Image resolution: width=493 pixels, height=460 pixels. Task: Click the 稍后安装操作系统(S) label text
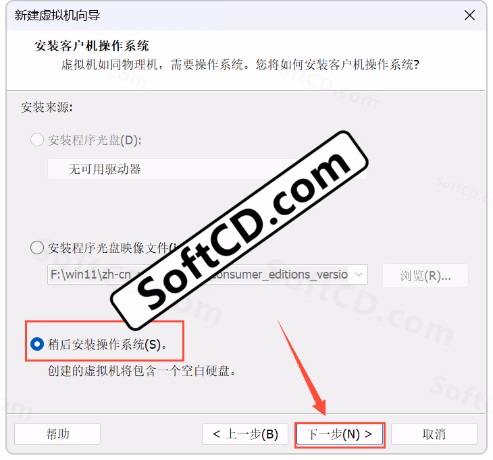click(107, 345)
